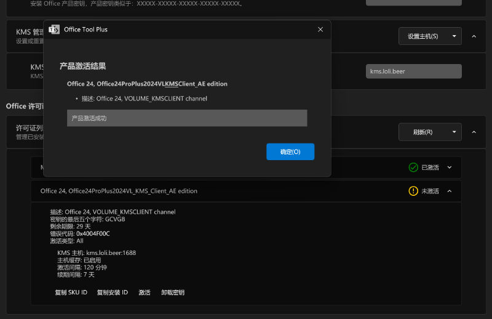Click the kms.loli.beer host input field

pos(413,71)
